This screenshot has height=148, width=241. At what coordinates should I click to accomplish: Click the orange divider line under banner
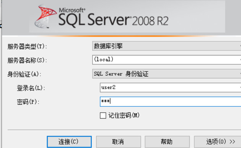(x=121, y=36)
